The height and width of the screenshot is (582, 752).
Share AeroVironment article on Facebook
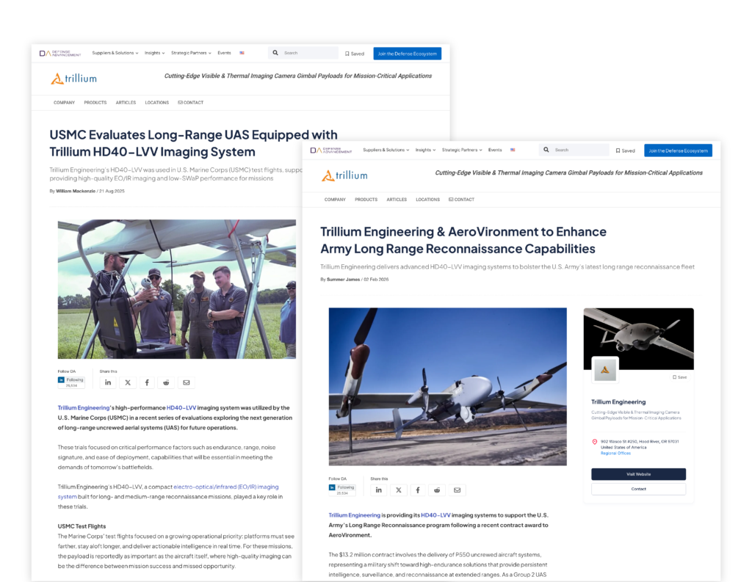418,490
